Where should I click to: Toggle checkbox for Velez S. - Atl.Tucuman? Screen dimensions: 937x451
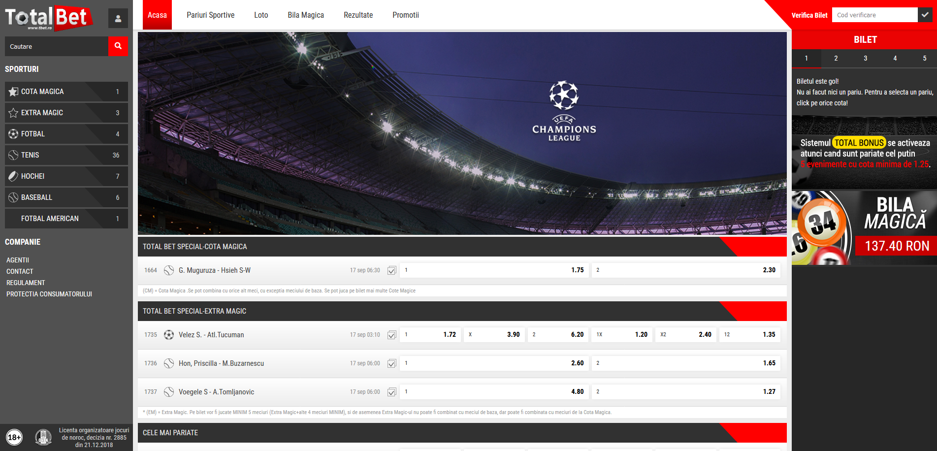click(392, 335)
